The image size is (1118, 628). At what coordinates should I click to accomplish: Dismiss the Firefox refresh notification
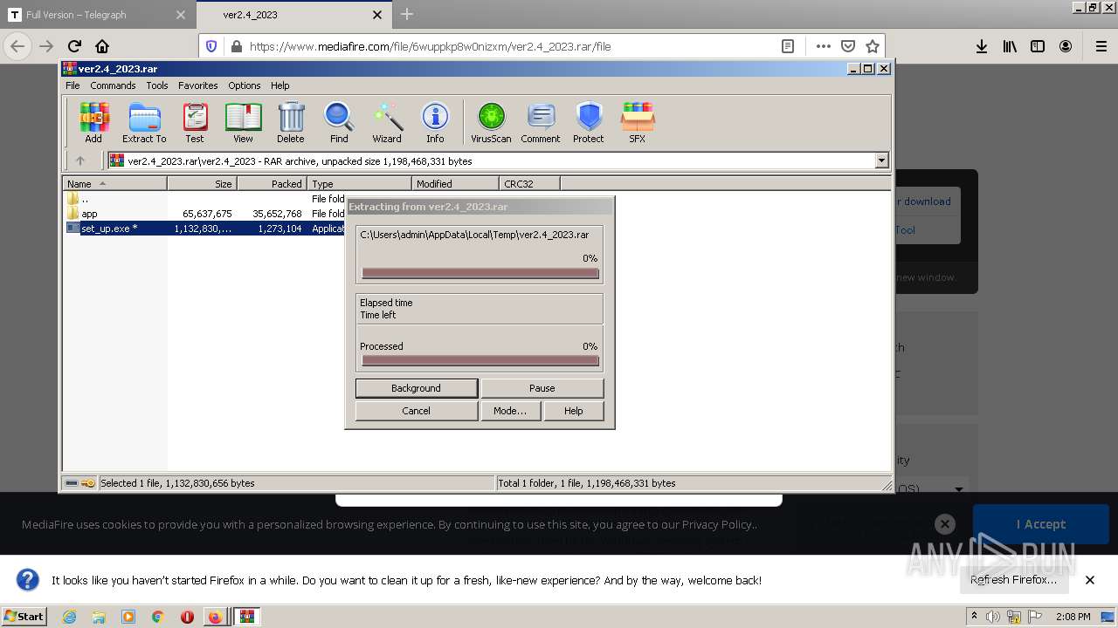point(1090,580)
